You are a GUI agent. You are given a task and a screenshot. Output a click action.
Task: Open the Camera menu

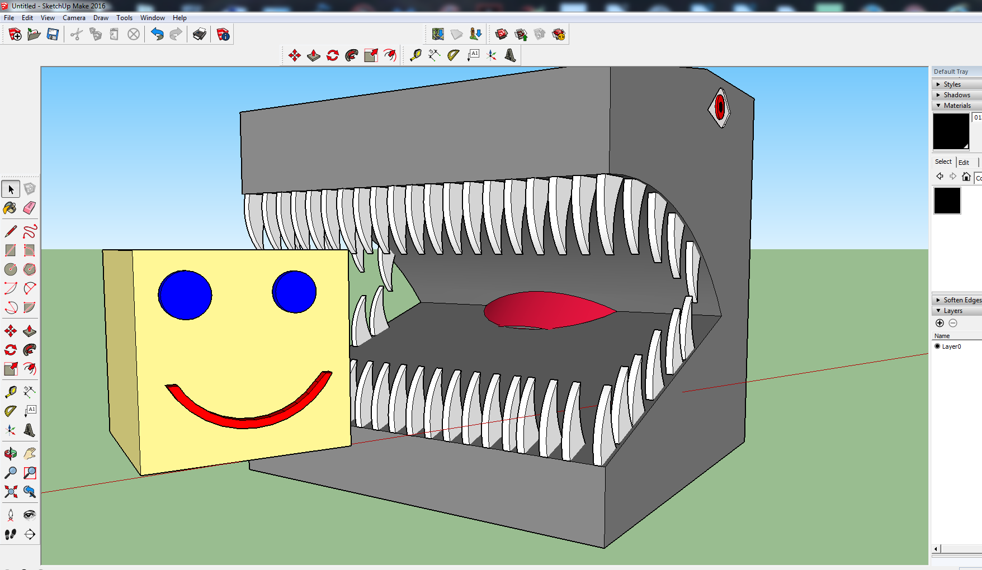coord(74,18)
